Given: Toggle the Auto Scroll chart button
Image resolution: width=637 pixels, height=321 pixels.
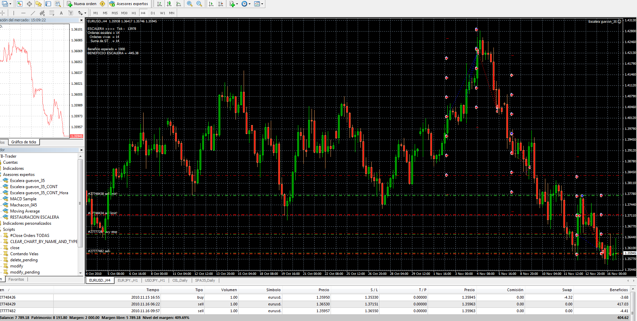Looking at the screenshot, I should (x=211, y=4).
